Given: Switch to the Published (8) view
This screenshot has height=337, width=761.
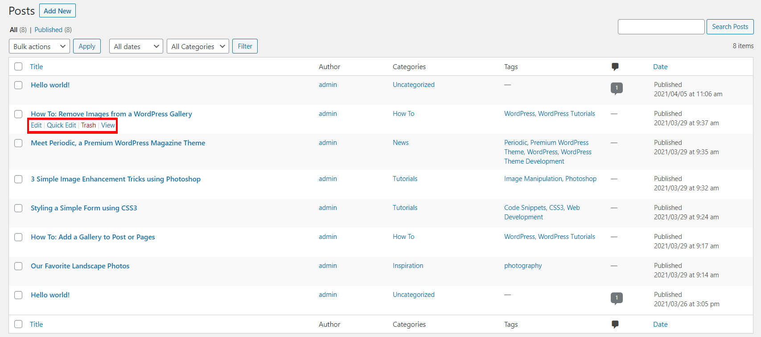Looking at the screenshot, I should [x=53, y=30].
